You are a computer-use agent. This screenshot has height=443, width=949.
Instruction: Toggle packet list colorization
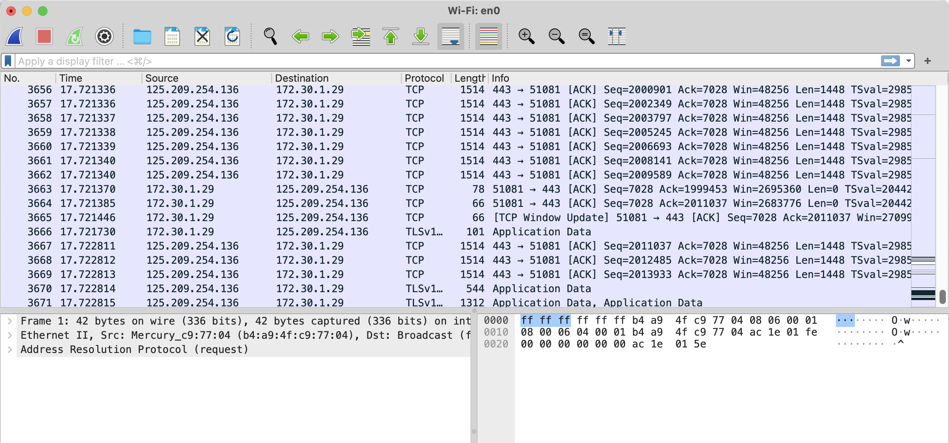[488, 37]
